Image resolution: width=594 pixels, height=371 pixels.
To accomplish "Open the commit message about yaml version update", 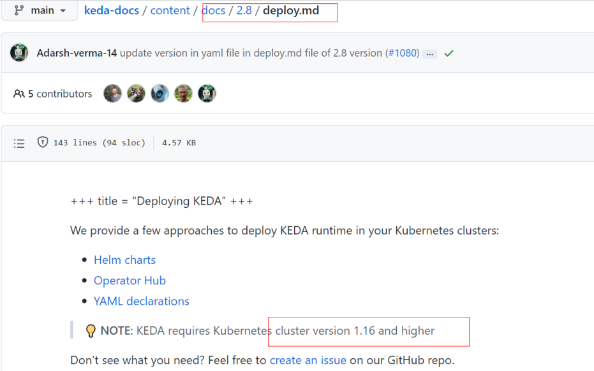I will pos(251,53).
